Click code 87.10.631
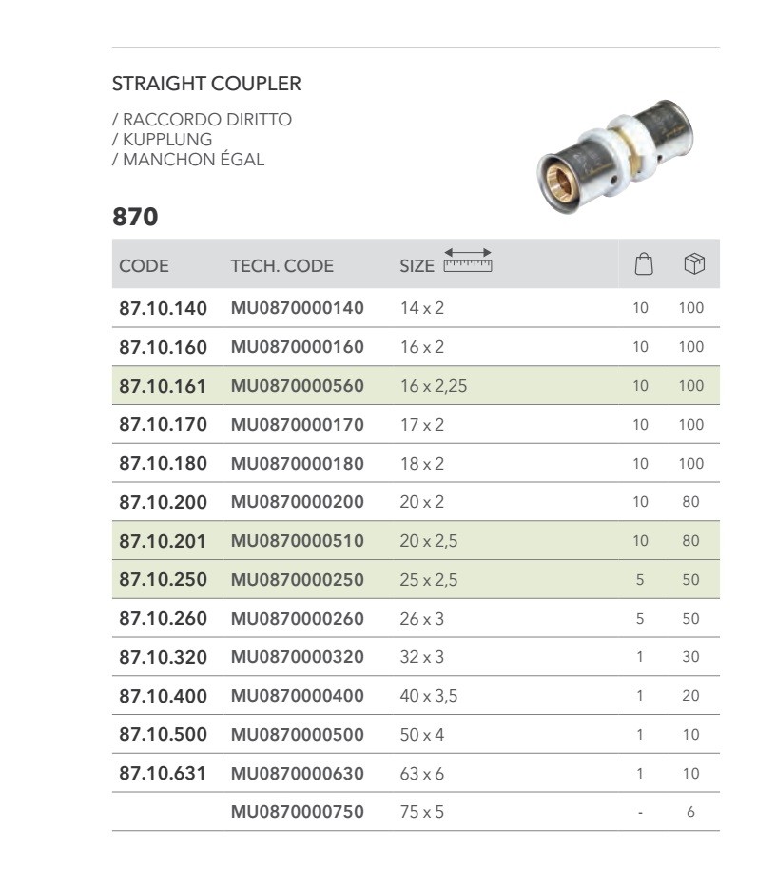Viewport: 776px width, 886px height. coord(163,774)
